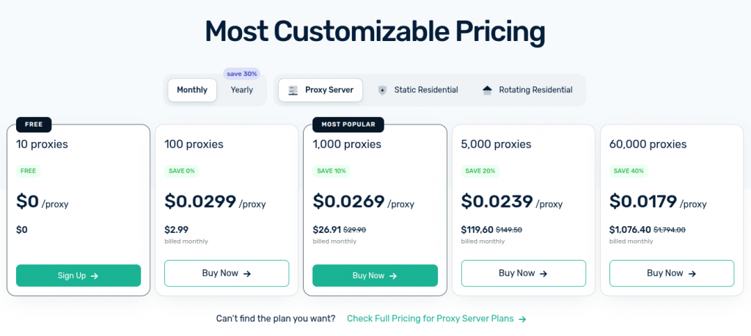Image resolution: width=751 pixels, height=336 pixels.
Task: Click the Proxy Server stack icon
Action: coord(293,90)
